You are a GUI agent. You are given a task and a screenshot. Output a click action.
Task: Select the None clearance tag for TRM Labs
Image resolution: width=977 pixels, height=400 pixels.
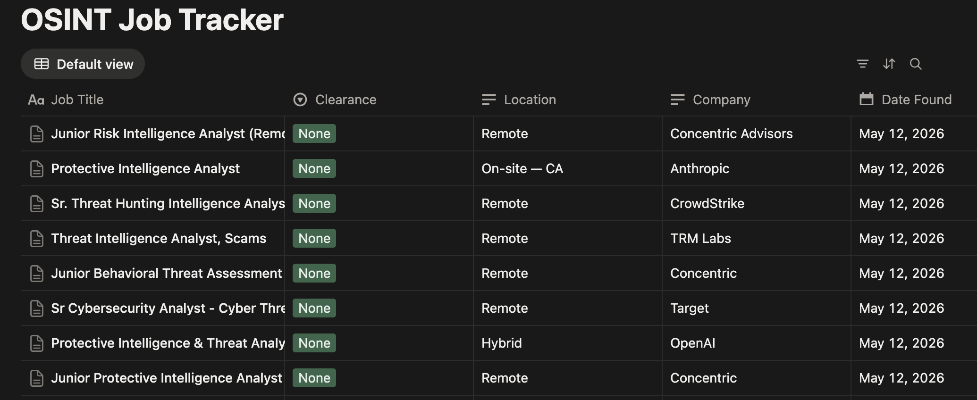[x=314, y=238]
